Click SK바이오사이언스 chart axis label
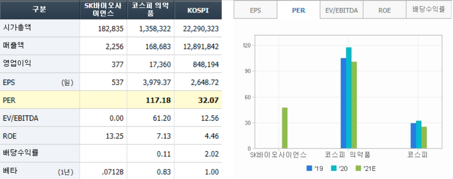The image size is (453, 179). tap(278, 155)
